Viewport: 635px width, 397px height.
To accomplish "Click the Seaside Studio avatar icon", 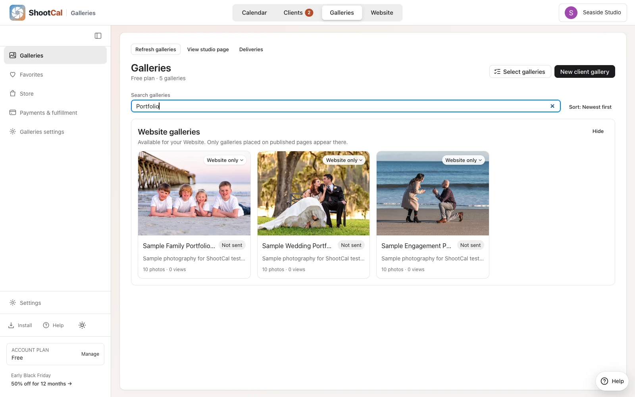I will point(571,13).
